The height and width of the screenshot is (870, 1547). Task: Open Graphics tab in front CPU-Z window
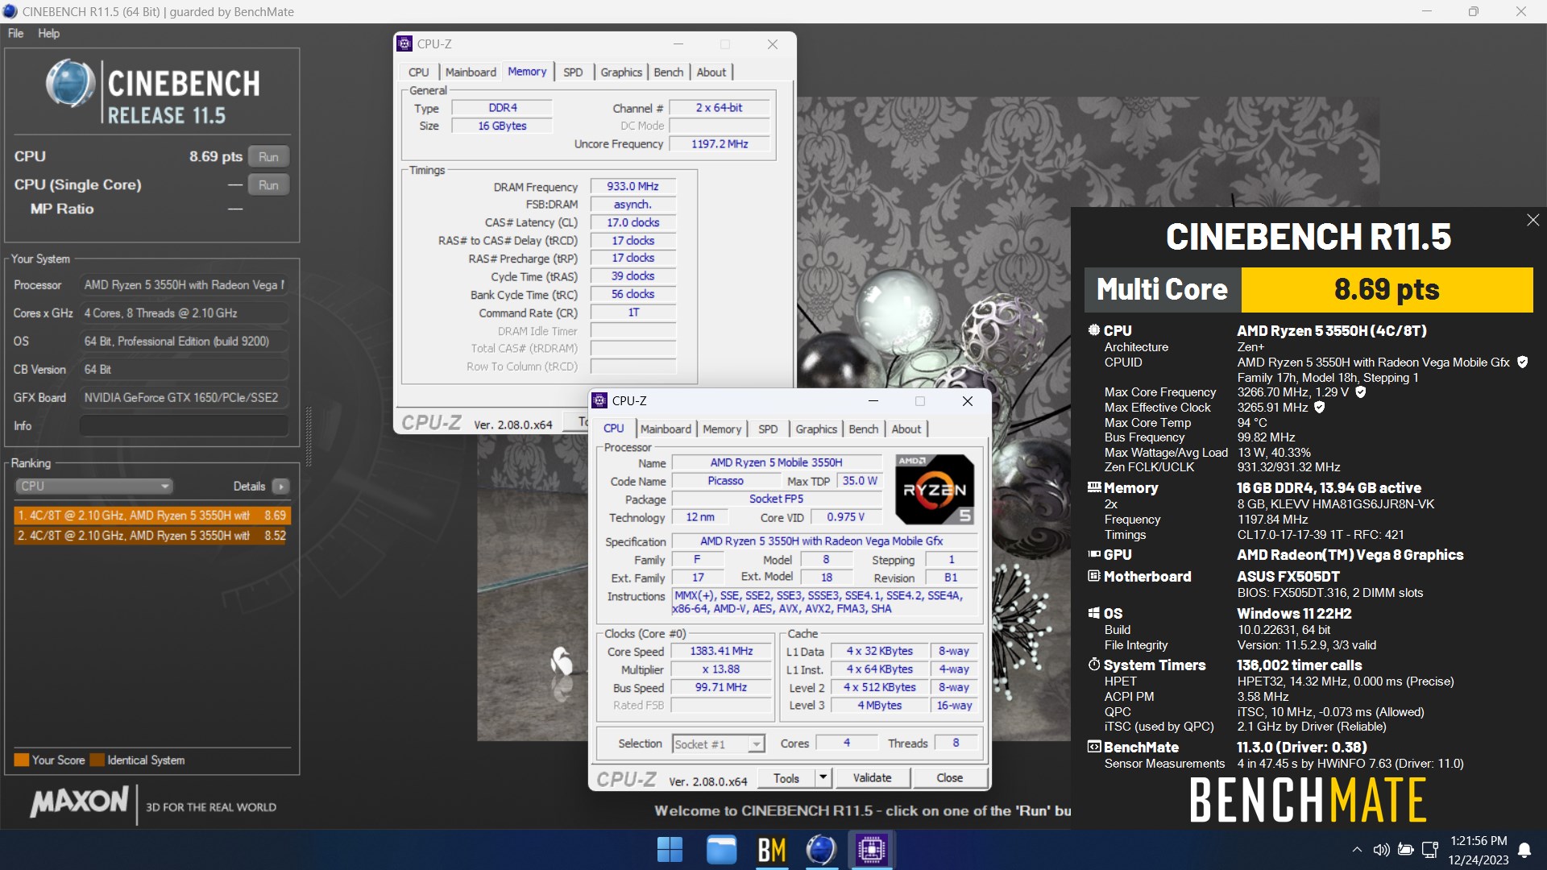(x=816, y=429)
